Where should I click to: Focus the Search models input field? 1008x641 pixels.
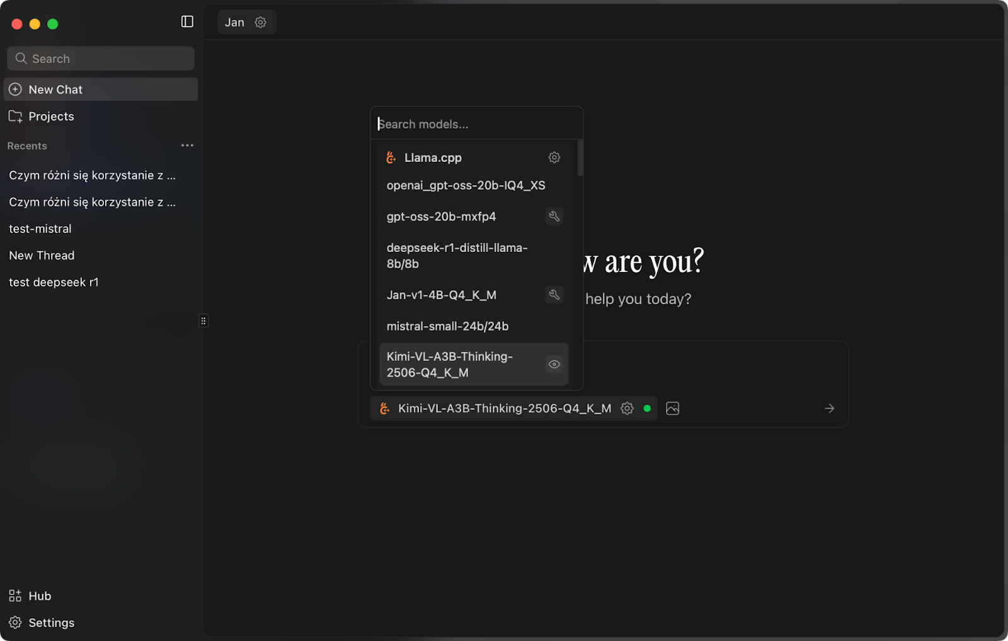[476, 124]
